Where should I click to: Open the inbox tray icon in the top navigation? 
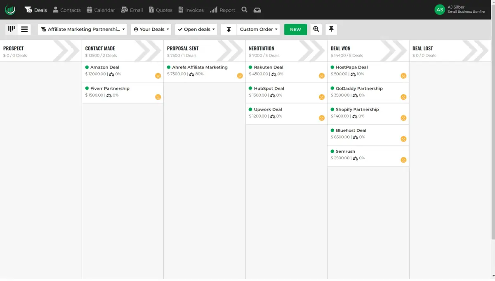pos(257,10)
